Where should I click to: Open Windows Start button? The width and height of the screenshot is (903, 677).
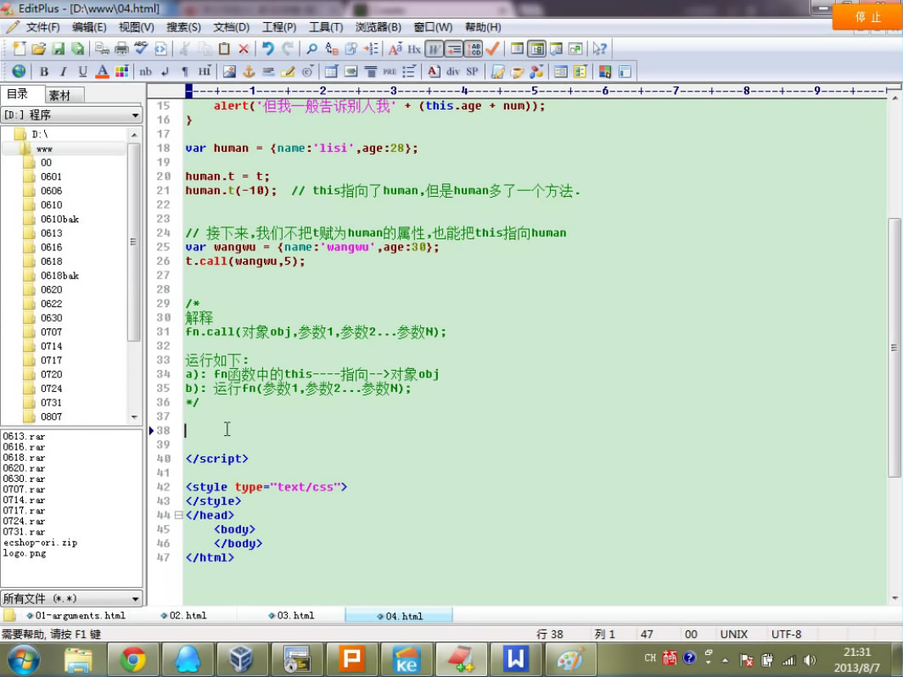click(x=23, y=660)
